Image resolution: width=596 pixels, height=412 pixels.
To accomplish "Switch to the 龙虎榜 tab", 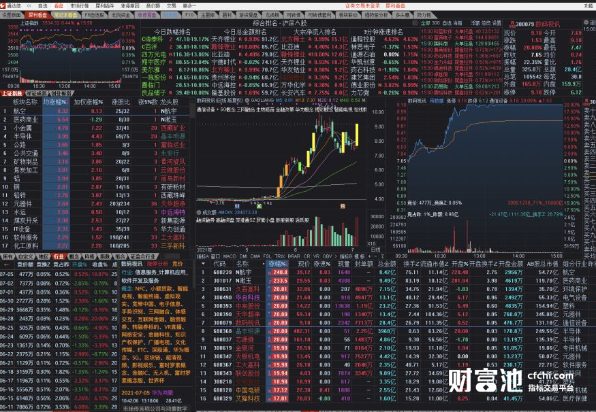I will tap(272, 15).
